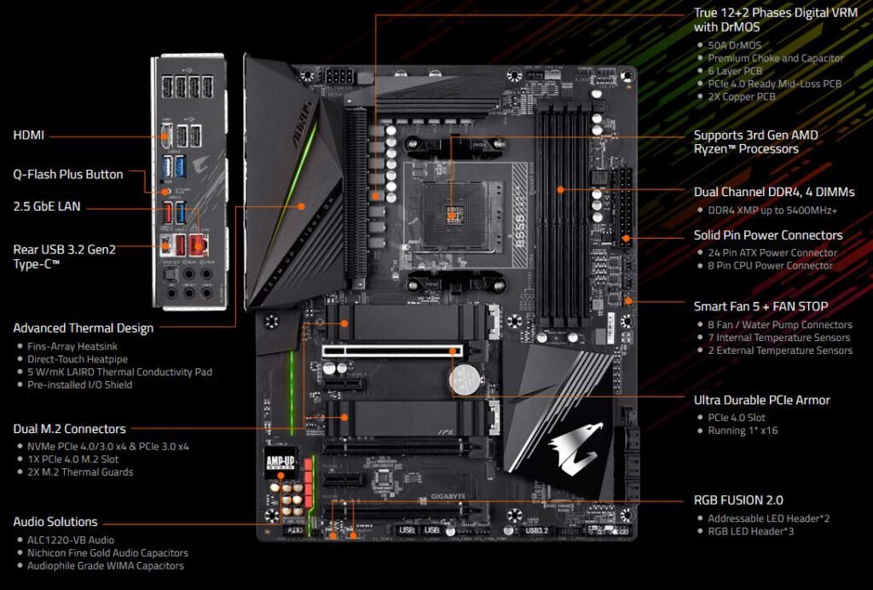The width and height of the screenshot is (873, 590).
Task: Click the 'Audio Solutions' heading
Action: (55, 522)
